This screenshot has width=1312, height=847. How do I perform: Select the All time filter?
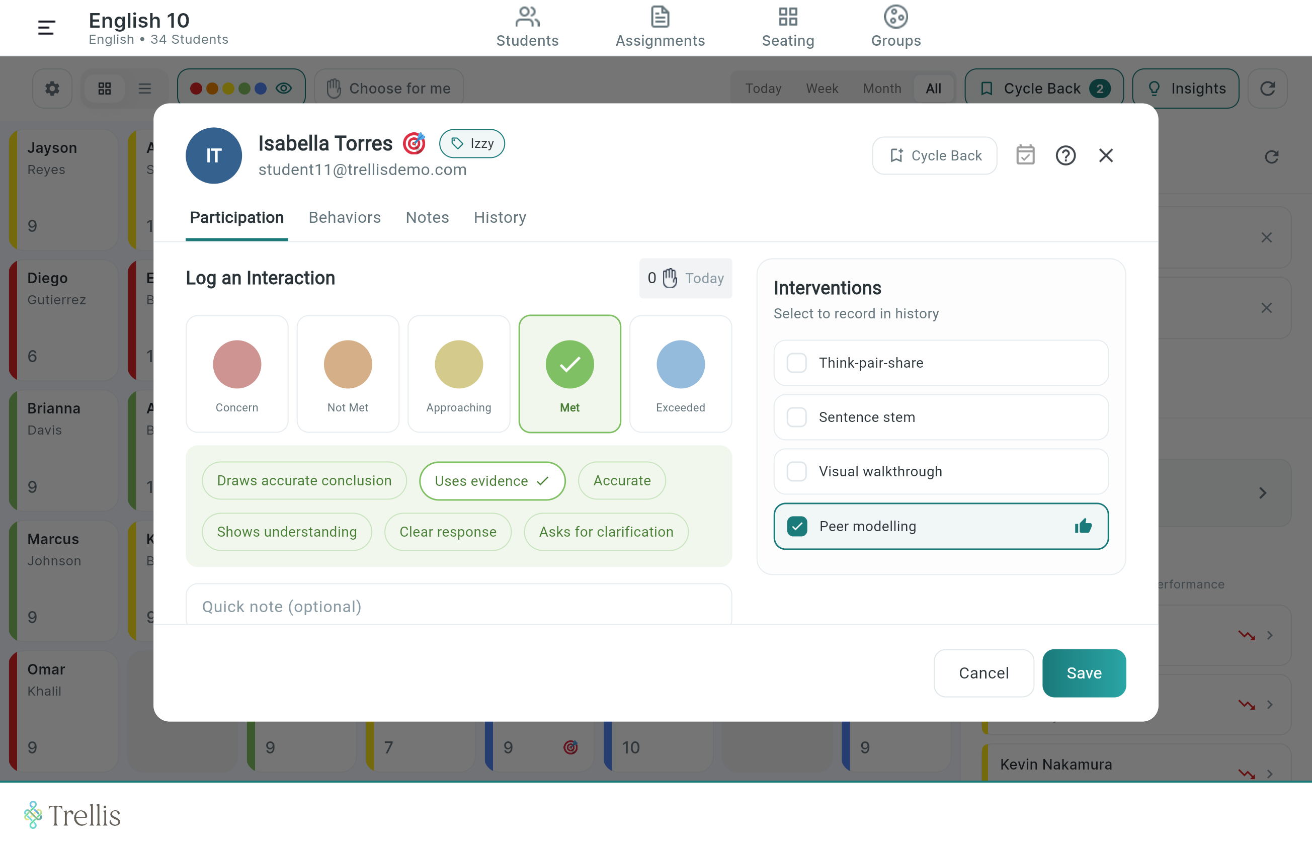click(933, 89)
